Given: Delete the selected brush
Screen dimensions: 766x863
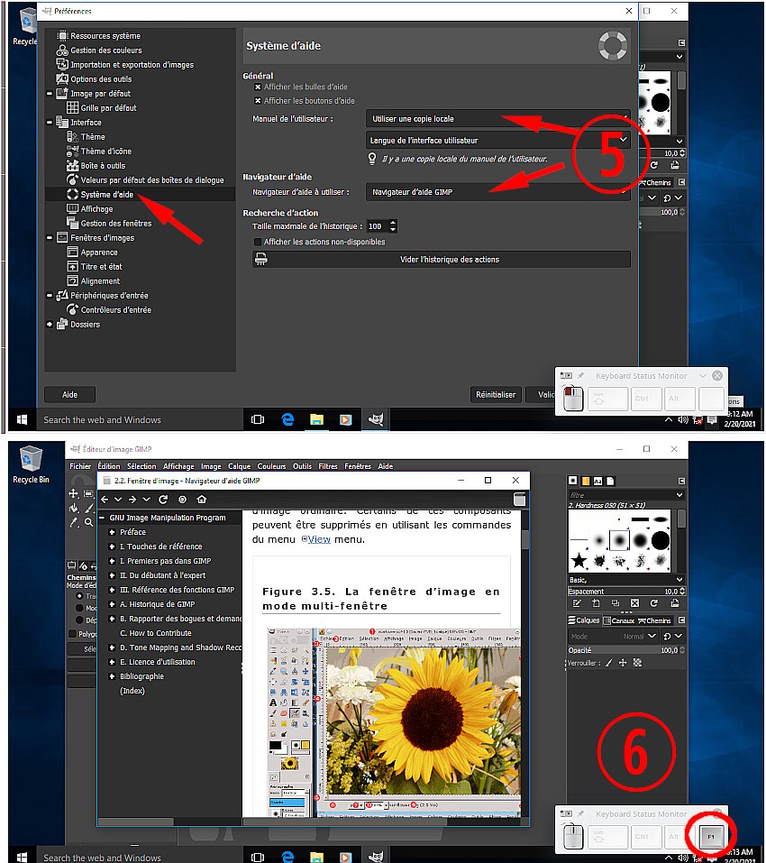Looking at the screenshot, I should (x=634, y=603).
